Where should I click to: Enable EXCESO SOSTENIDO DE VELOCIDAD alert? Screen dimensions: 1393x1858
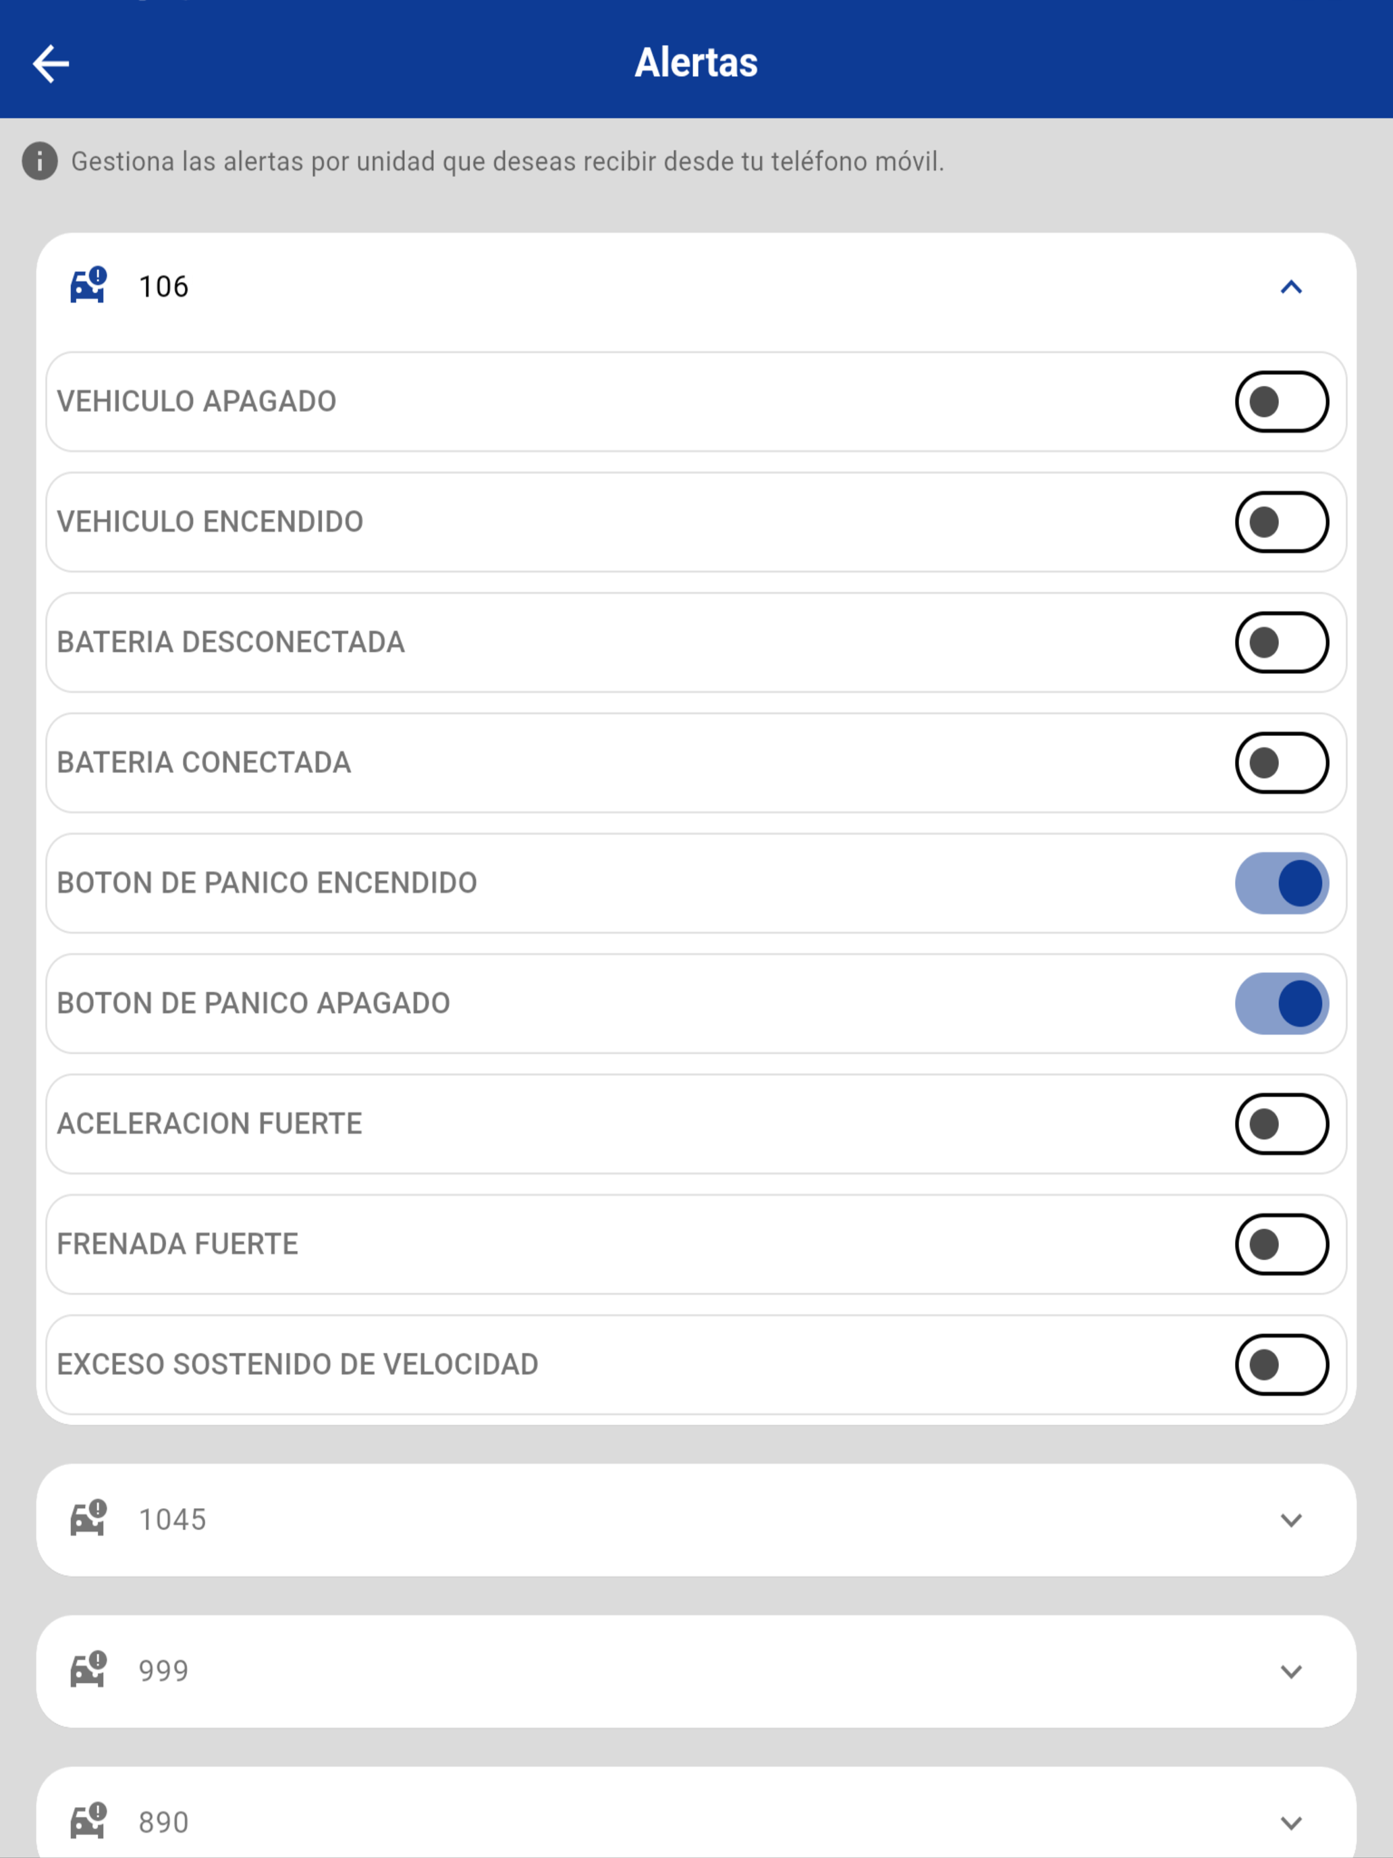(1282, 1364)
